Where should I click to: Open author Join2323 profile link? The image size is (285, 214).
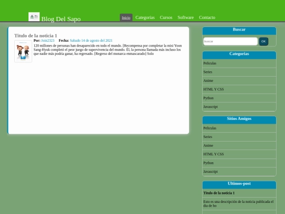(x=47, y=40)
